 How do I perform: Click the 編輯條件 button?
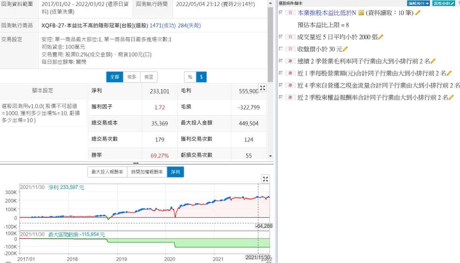[418, 3]
